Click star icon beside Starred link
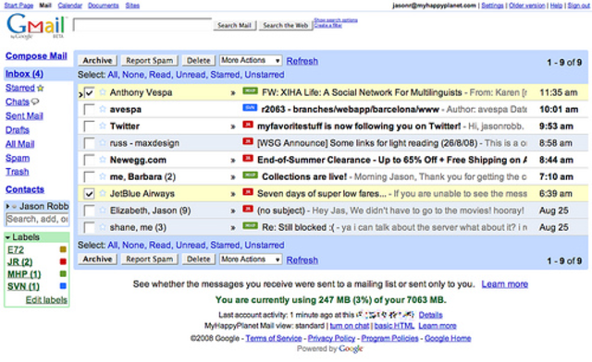 pyautogui.click(x=40, y=88)
